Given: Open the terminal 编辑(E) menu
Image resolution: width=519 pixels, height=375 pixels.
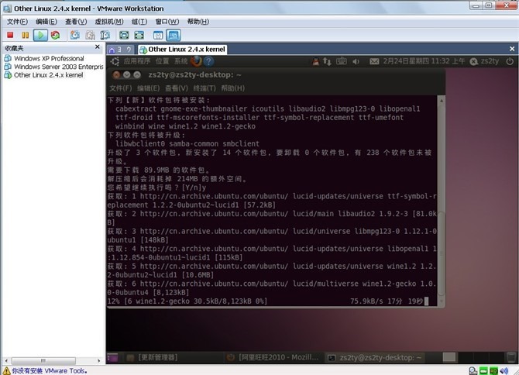Looking at the screenshot, I should click(x=148, y=88).
